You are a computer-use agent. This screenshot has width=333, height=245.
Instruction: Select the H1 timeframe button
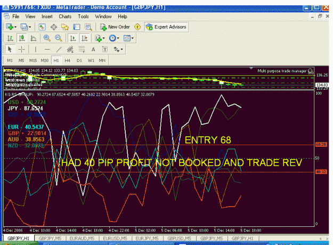point(56,60)
